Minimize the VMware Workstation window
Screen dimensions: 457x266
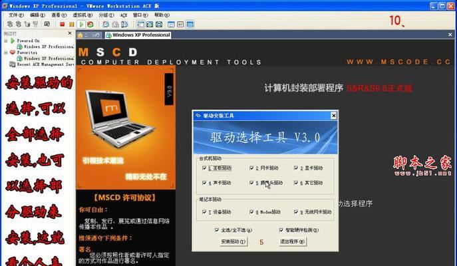pyautogui.click(x=434, y=6)
